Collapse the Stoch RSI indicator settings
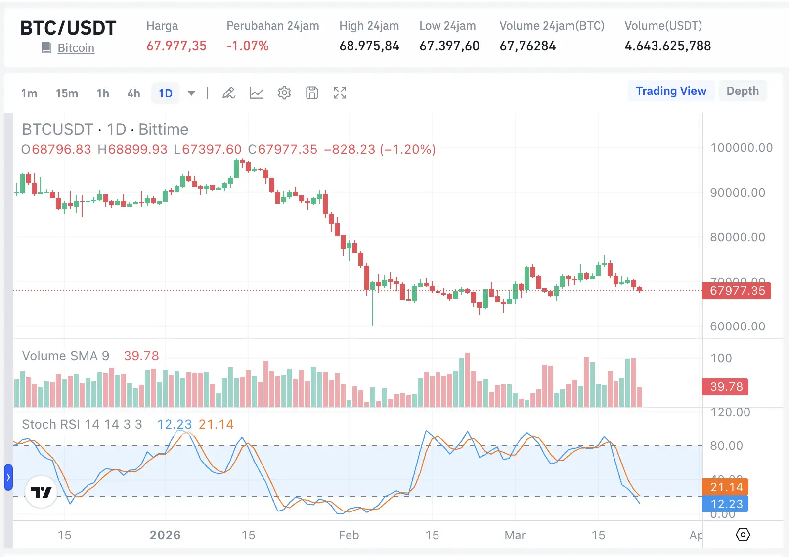The width and height of the screenshot is (789, 557). pyautogui.click(x=82, y=424)
